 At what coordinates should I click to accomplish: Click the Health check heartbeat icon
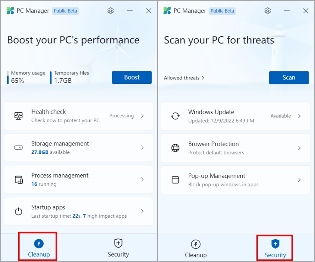click(x=18, y=116)
